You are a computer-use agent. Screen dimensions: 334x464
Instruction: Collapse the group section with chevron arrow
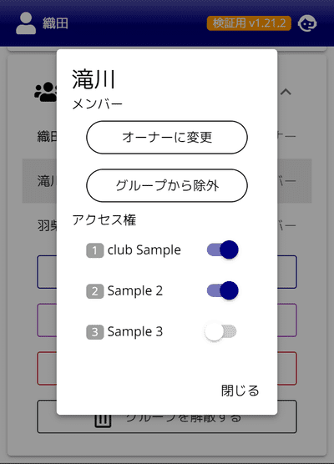[286, 92]
